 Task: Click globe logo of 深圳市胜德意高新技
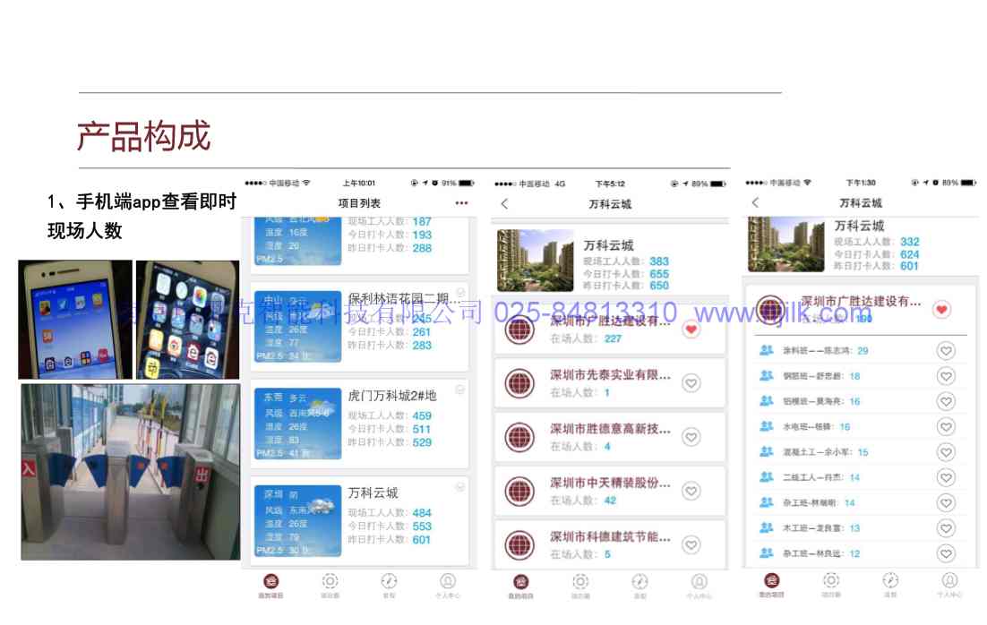click(x=520, y=437)
